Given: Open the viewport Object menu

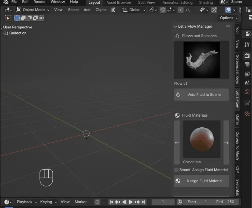Looking at the screenshot, I should point(101,10).
